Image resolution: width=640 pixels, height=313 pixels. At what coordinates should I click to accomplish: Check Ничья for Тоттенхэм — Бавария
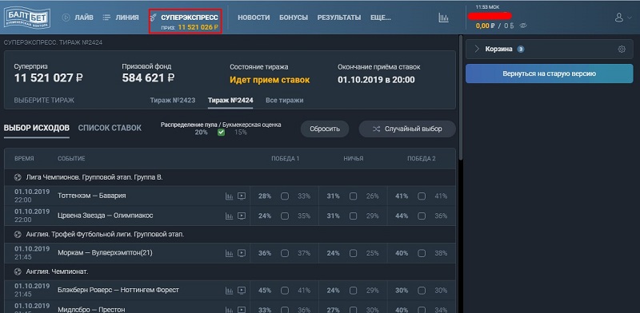(353, 196)
